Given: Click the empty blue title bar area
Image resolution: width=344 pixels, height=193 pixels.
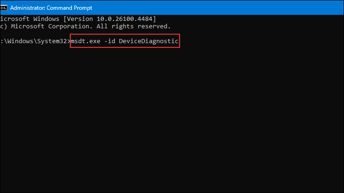Looking at the screenshot, I should (x=217, y=8).
